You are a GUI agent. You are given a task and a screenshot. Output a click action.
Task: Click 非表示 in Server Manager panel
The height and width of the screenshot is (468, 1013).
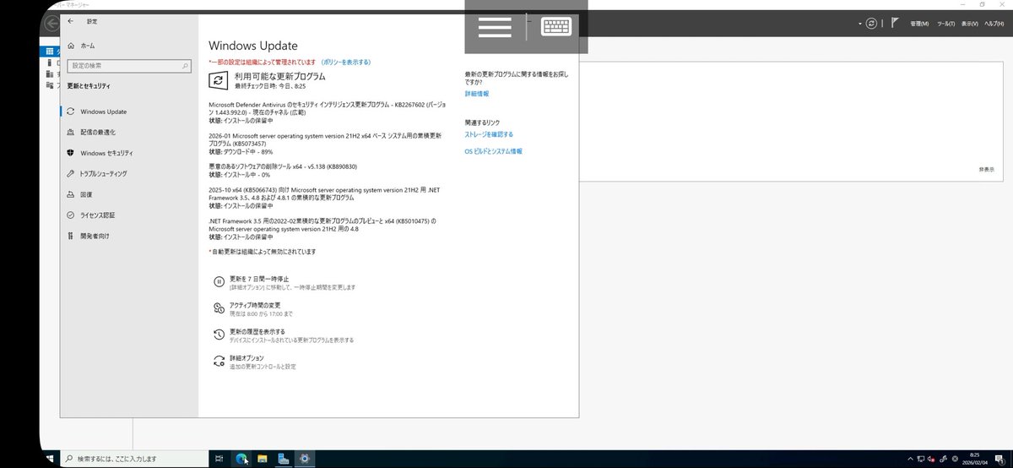pos(986,170)
